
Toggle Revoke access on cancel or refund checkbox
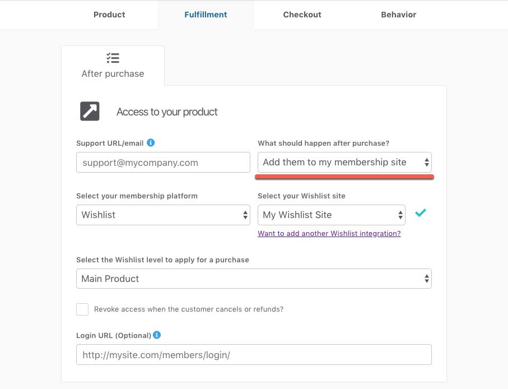pyautogui.click(x=82, y=309)
